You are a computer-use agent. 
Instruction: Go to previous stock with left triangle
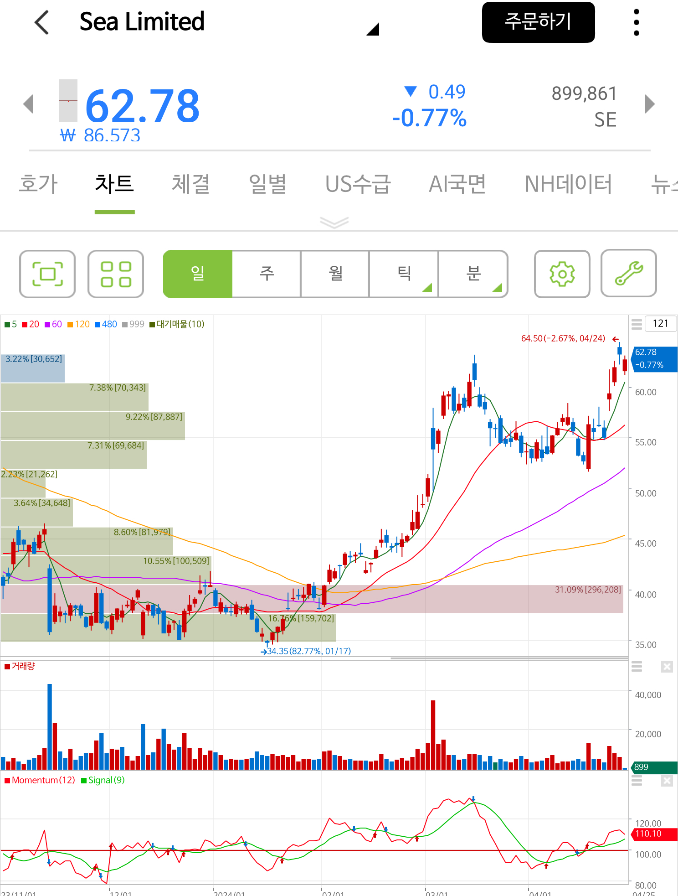coord(28,104)
